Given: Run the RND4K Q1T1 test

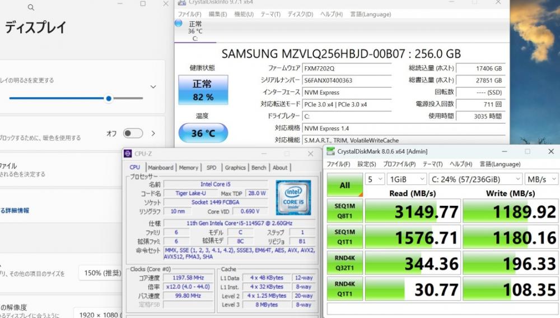Looking at the screenshot, I should click(345, 289).
